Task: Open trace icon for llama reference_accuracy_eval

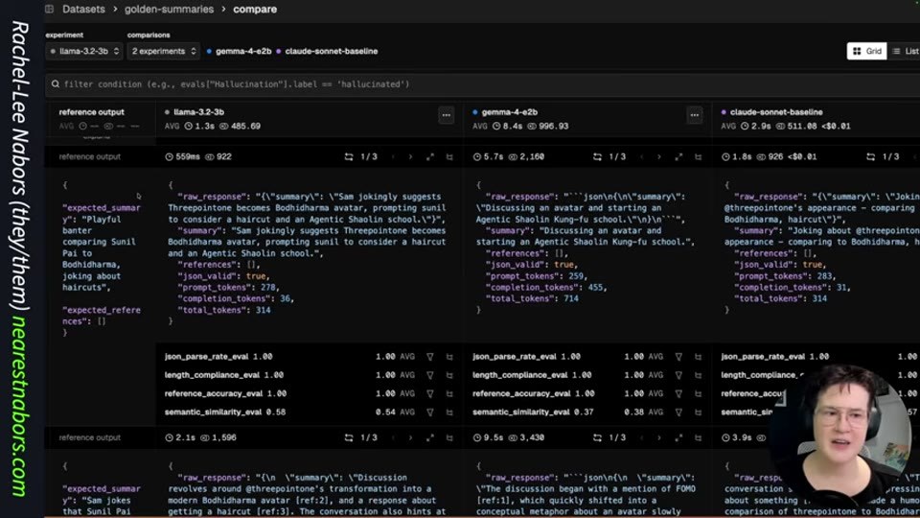Action: pyautogui.click(x=449, y=393)
